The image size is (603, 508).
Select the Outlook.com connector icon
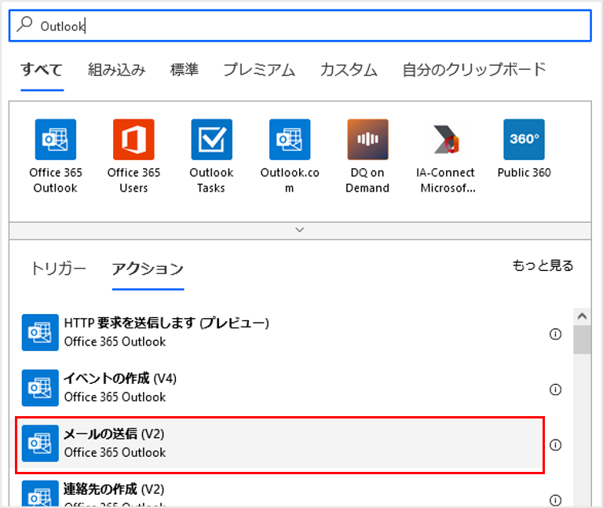click(289, 140)
